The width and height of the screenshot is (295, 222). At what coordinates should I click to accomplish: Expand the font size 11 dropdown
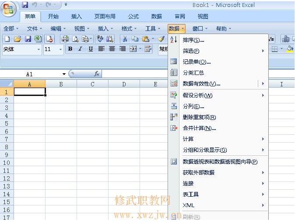(x=60, y=49)
